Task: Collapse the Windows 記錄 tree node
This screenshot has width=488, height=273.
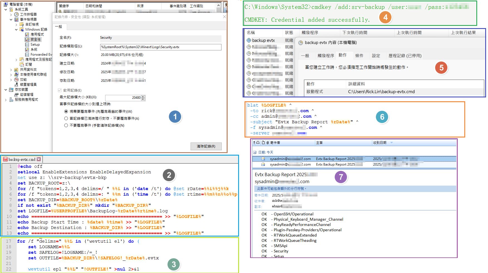Action: (x=16, y=29)
